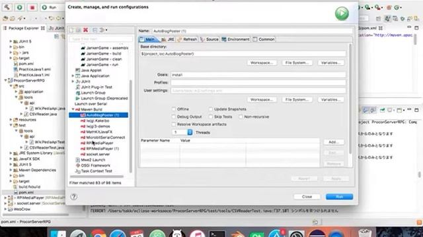Open the Calendar app from the Dock

click(x=137, y=234)
